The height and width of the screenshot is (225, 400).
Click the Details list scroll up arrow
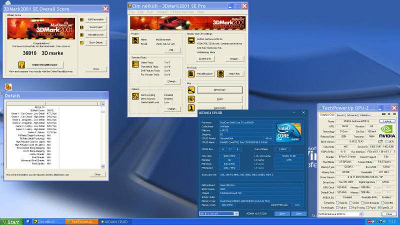[x=103, y=104]
